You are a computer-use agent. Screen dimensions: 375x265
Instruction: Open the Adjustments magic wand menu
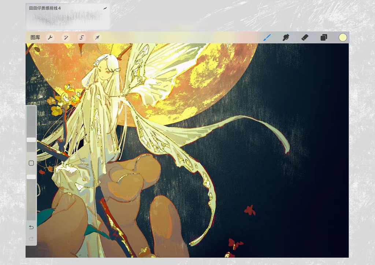click(x=66, y=37)
